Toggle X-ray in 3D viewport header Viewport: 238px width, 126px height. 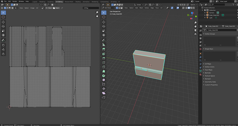(x=184, y=8)
